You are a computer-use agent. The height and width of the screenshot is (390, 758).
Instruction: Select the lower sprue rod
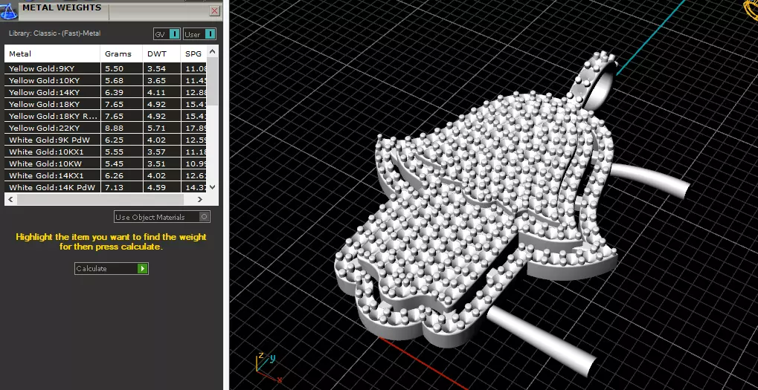pyautogui.click(x=542, y=340)
